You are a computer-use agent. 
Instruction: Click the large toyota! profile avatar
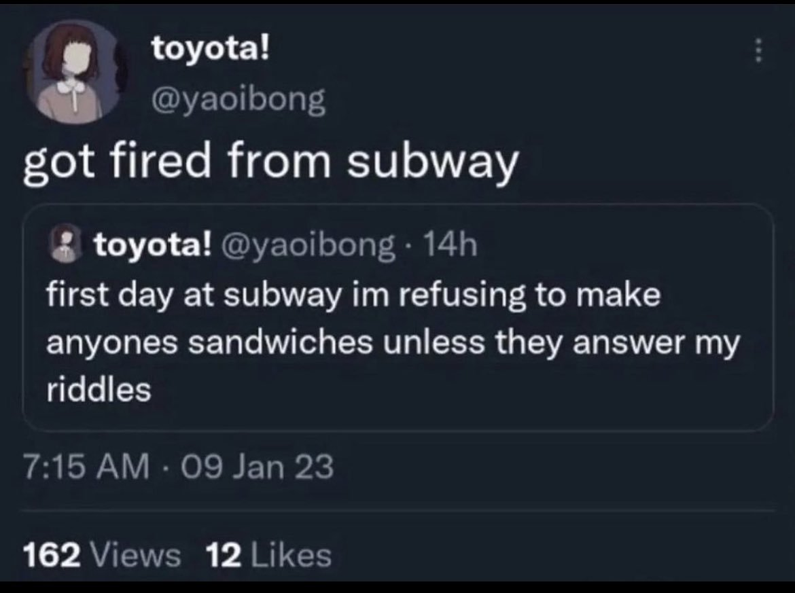pyautogui.click(x=75, y=71)
